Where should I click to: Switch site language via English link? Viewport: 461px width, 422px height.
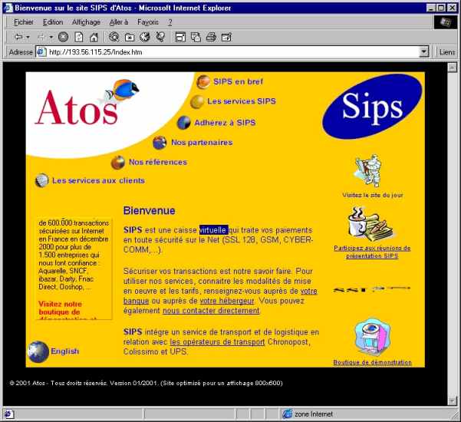pos(65,351)
